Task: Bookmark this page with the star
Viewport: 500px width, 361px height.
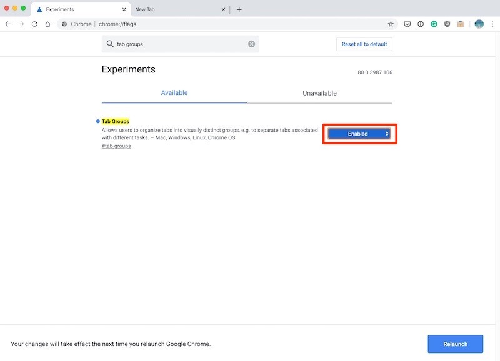Action: [391, 24]
